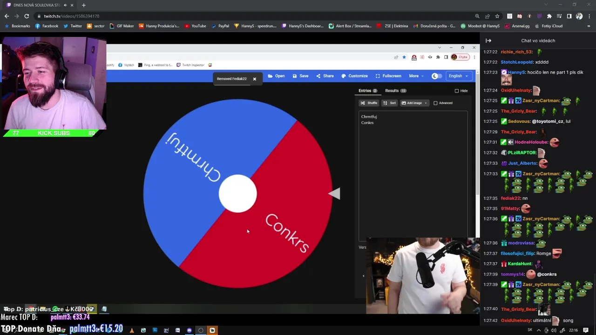
Task: Open inner browser extensions puzzle icon
Action: point(438,57)
